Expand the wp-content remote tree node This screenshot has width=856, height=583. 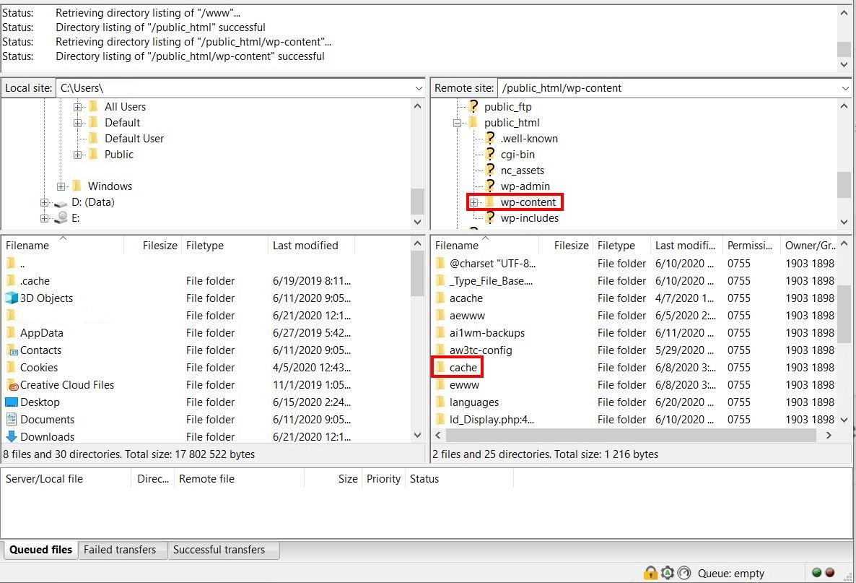(474, 202)
